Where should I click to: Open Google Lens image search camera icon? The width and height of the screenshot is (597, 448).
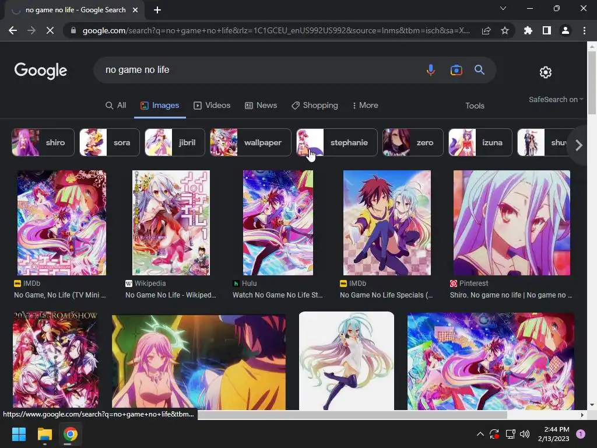(456, 70)
